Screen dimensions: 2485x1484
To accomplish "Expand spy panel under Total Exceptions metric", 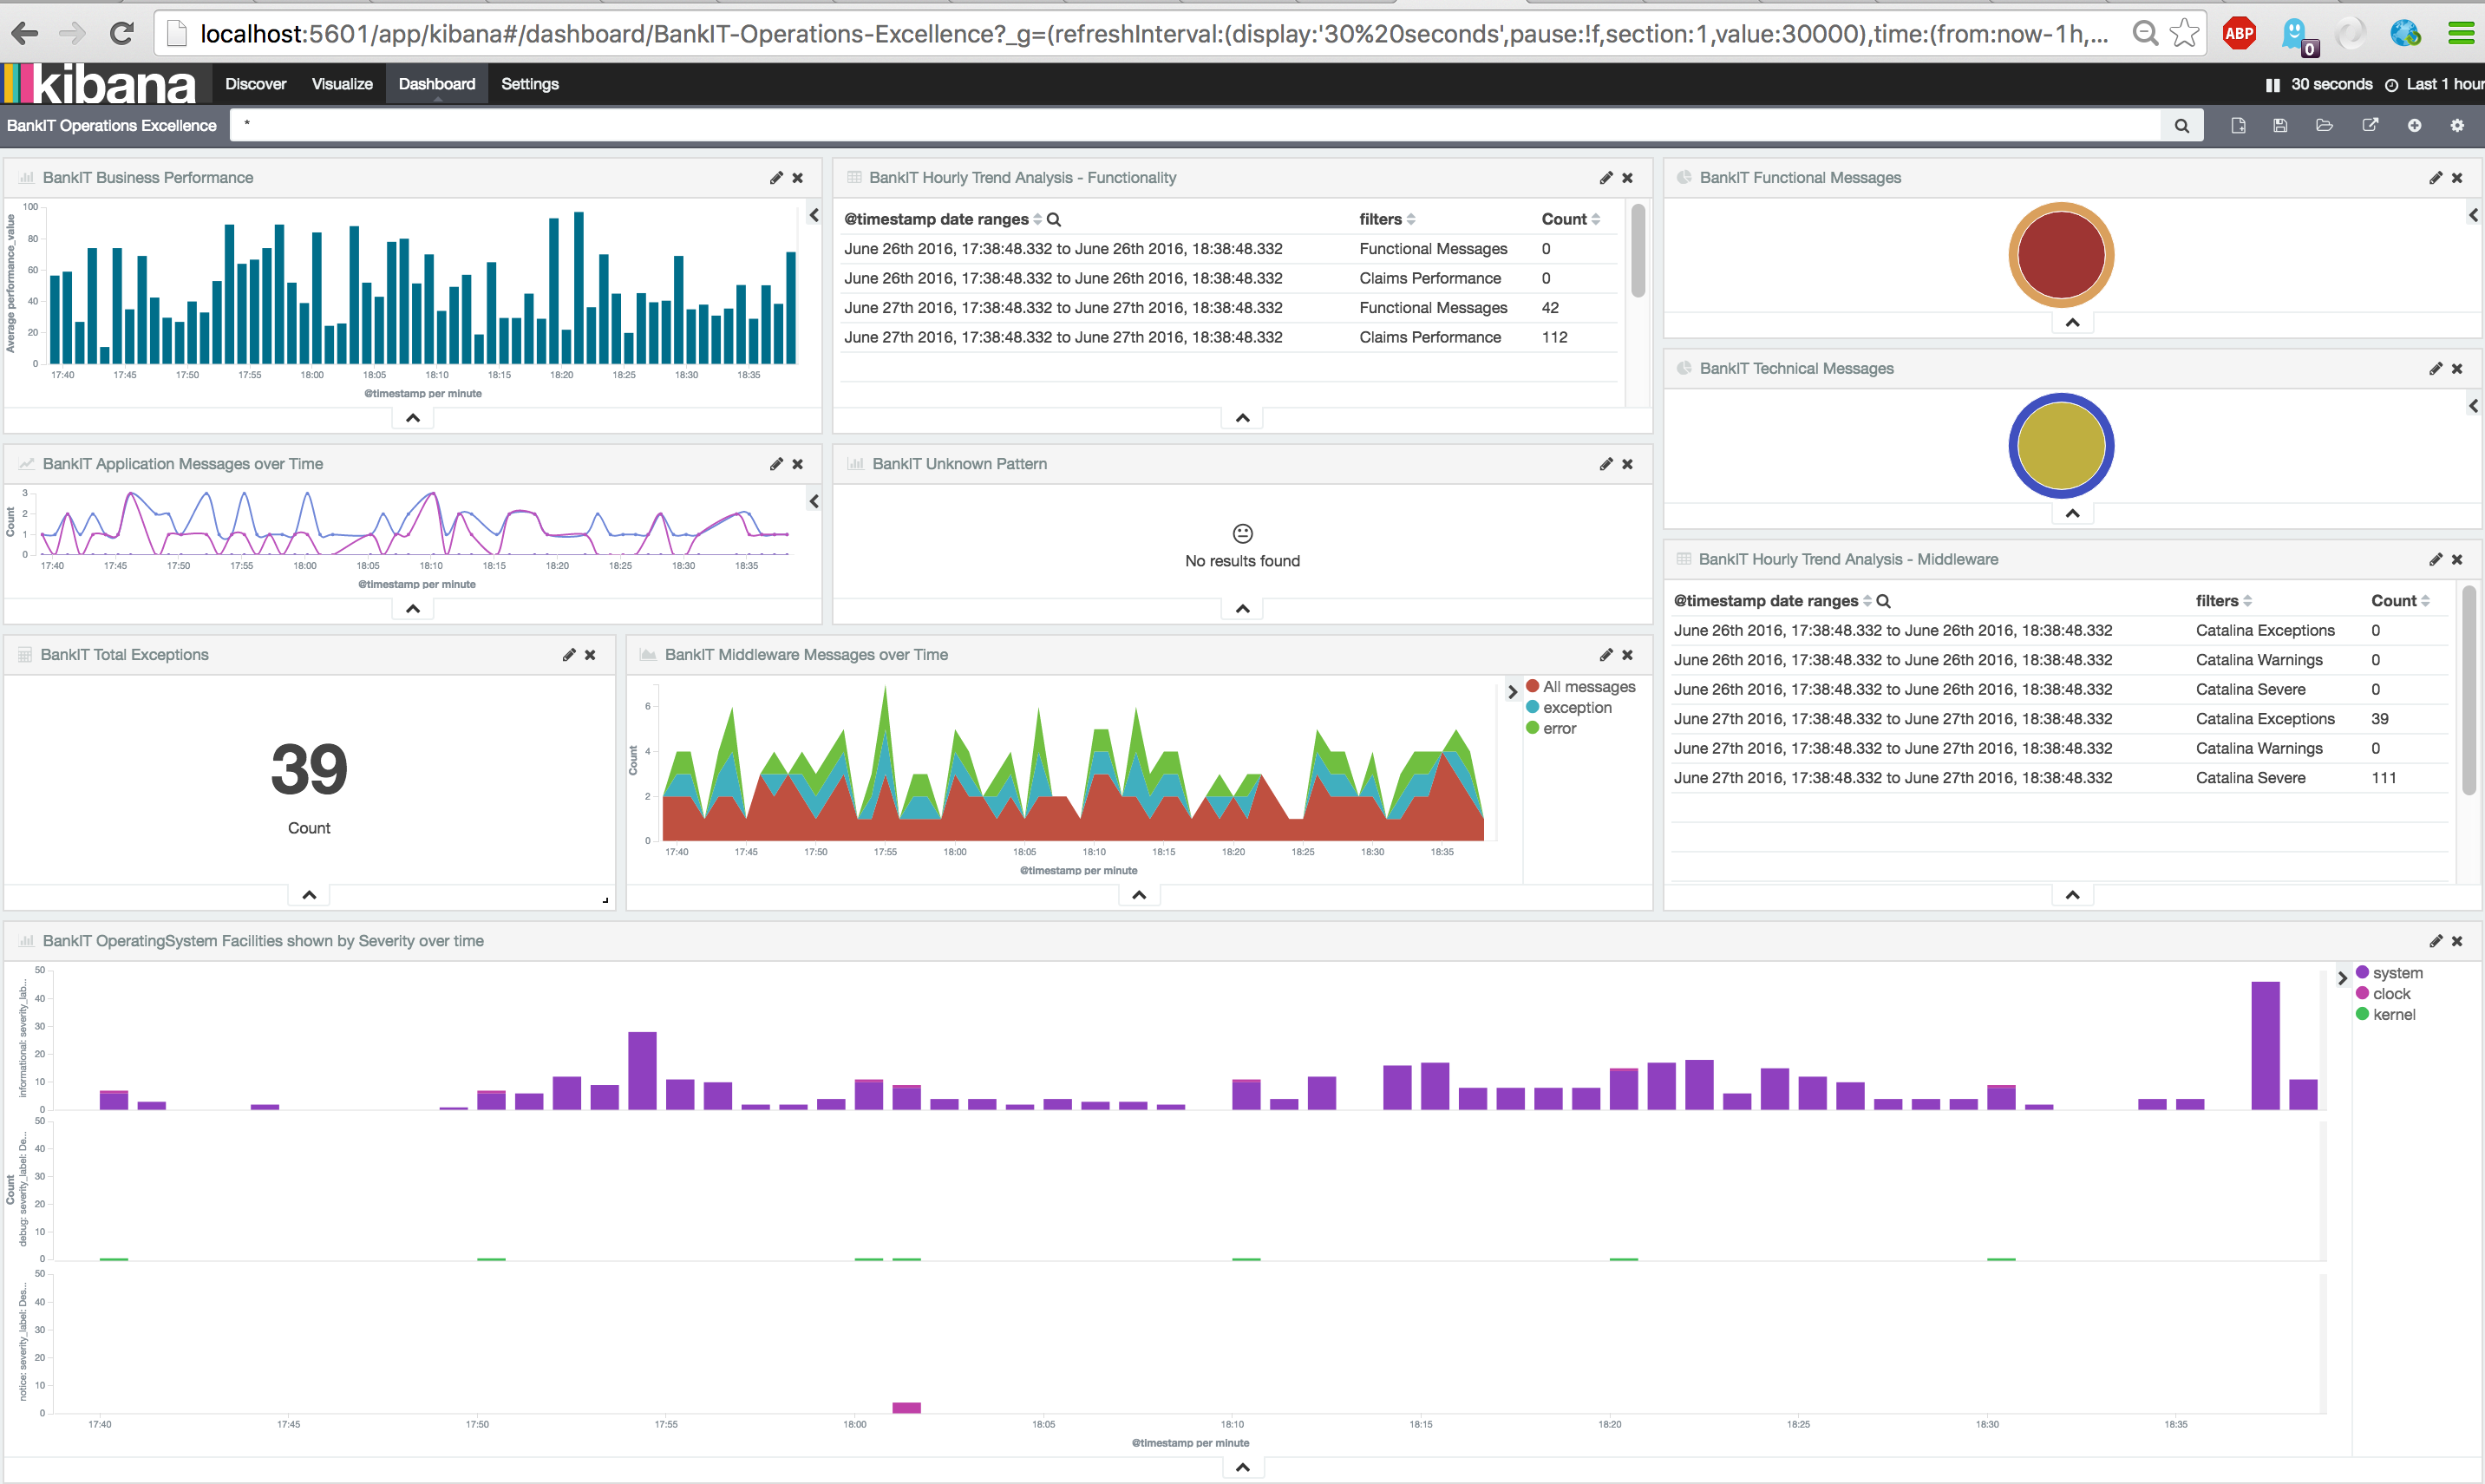I will point(310,895).
